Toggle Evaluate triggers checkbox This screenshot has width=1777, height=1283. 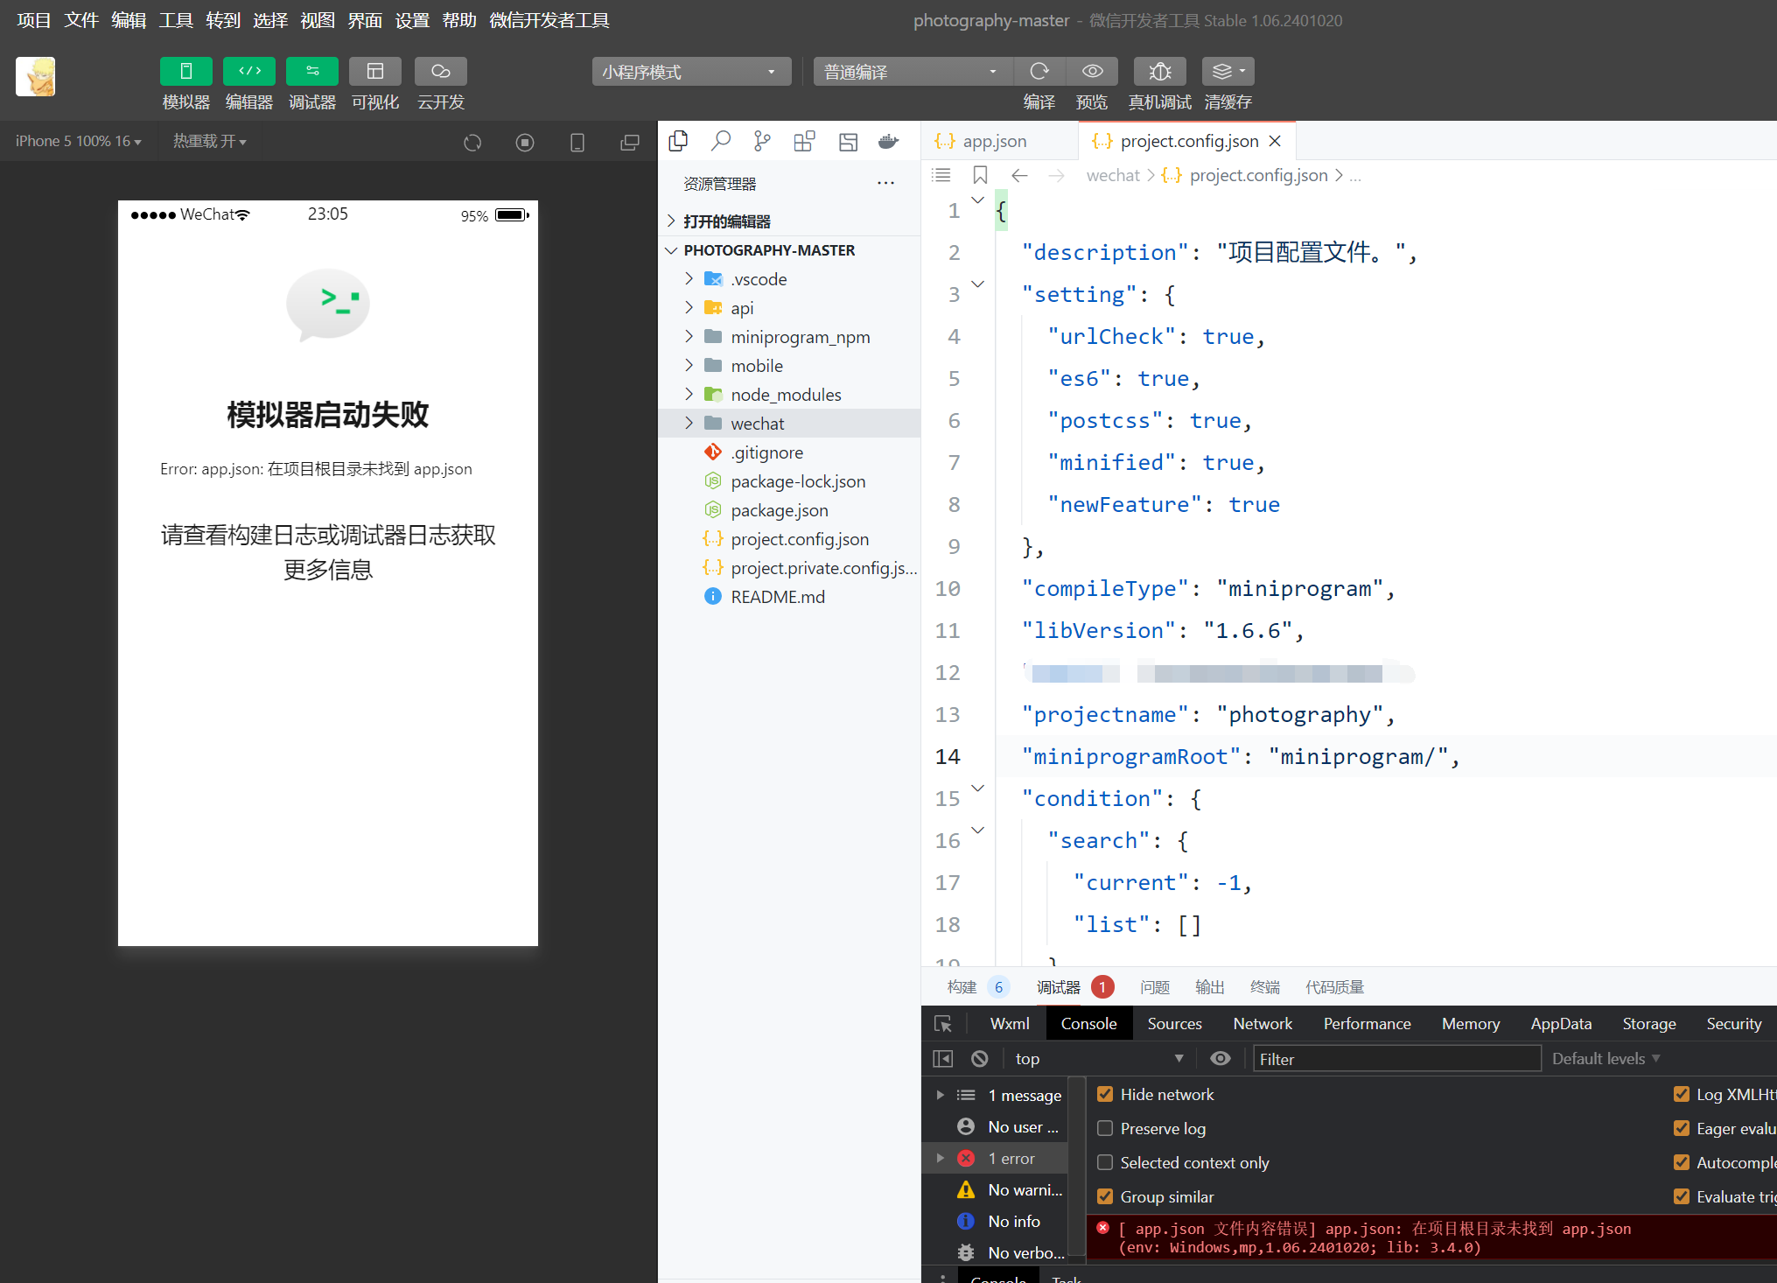1682,1196
